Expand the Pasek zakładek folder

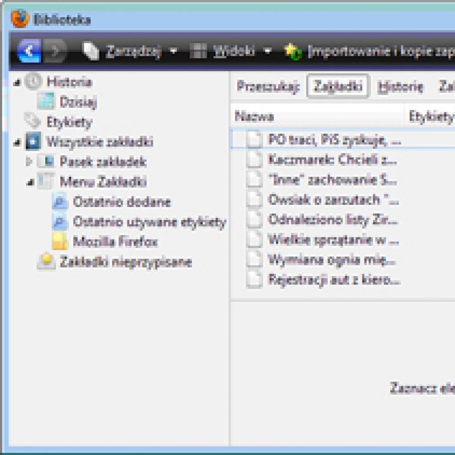29,161
